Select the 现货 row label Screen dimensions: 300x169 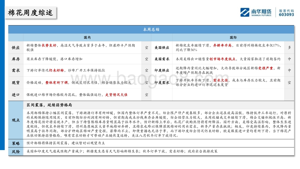coord(16,83)
